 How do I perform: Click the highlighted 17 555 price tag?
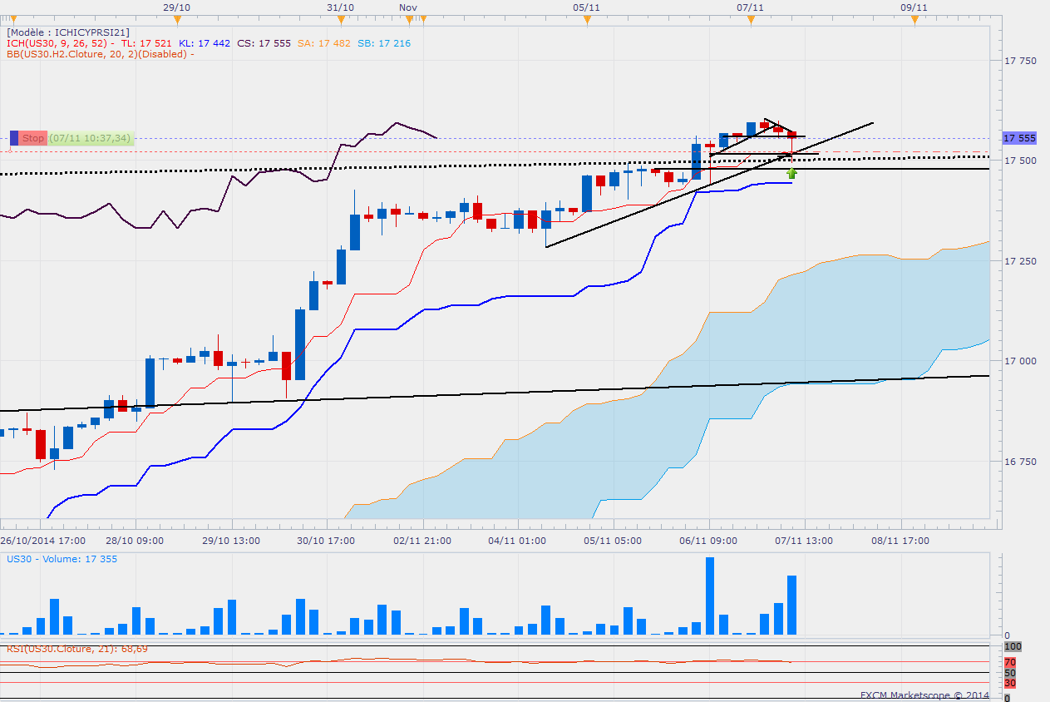pos(1019,138)
